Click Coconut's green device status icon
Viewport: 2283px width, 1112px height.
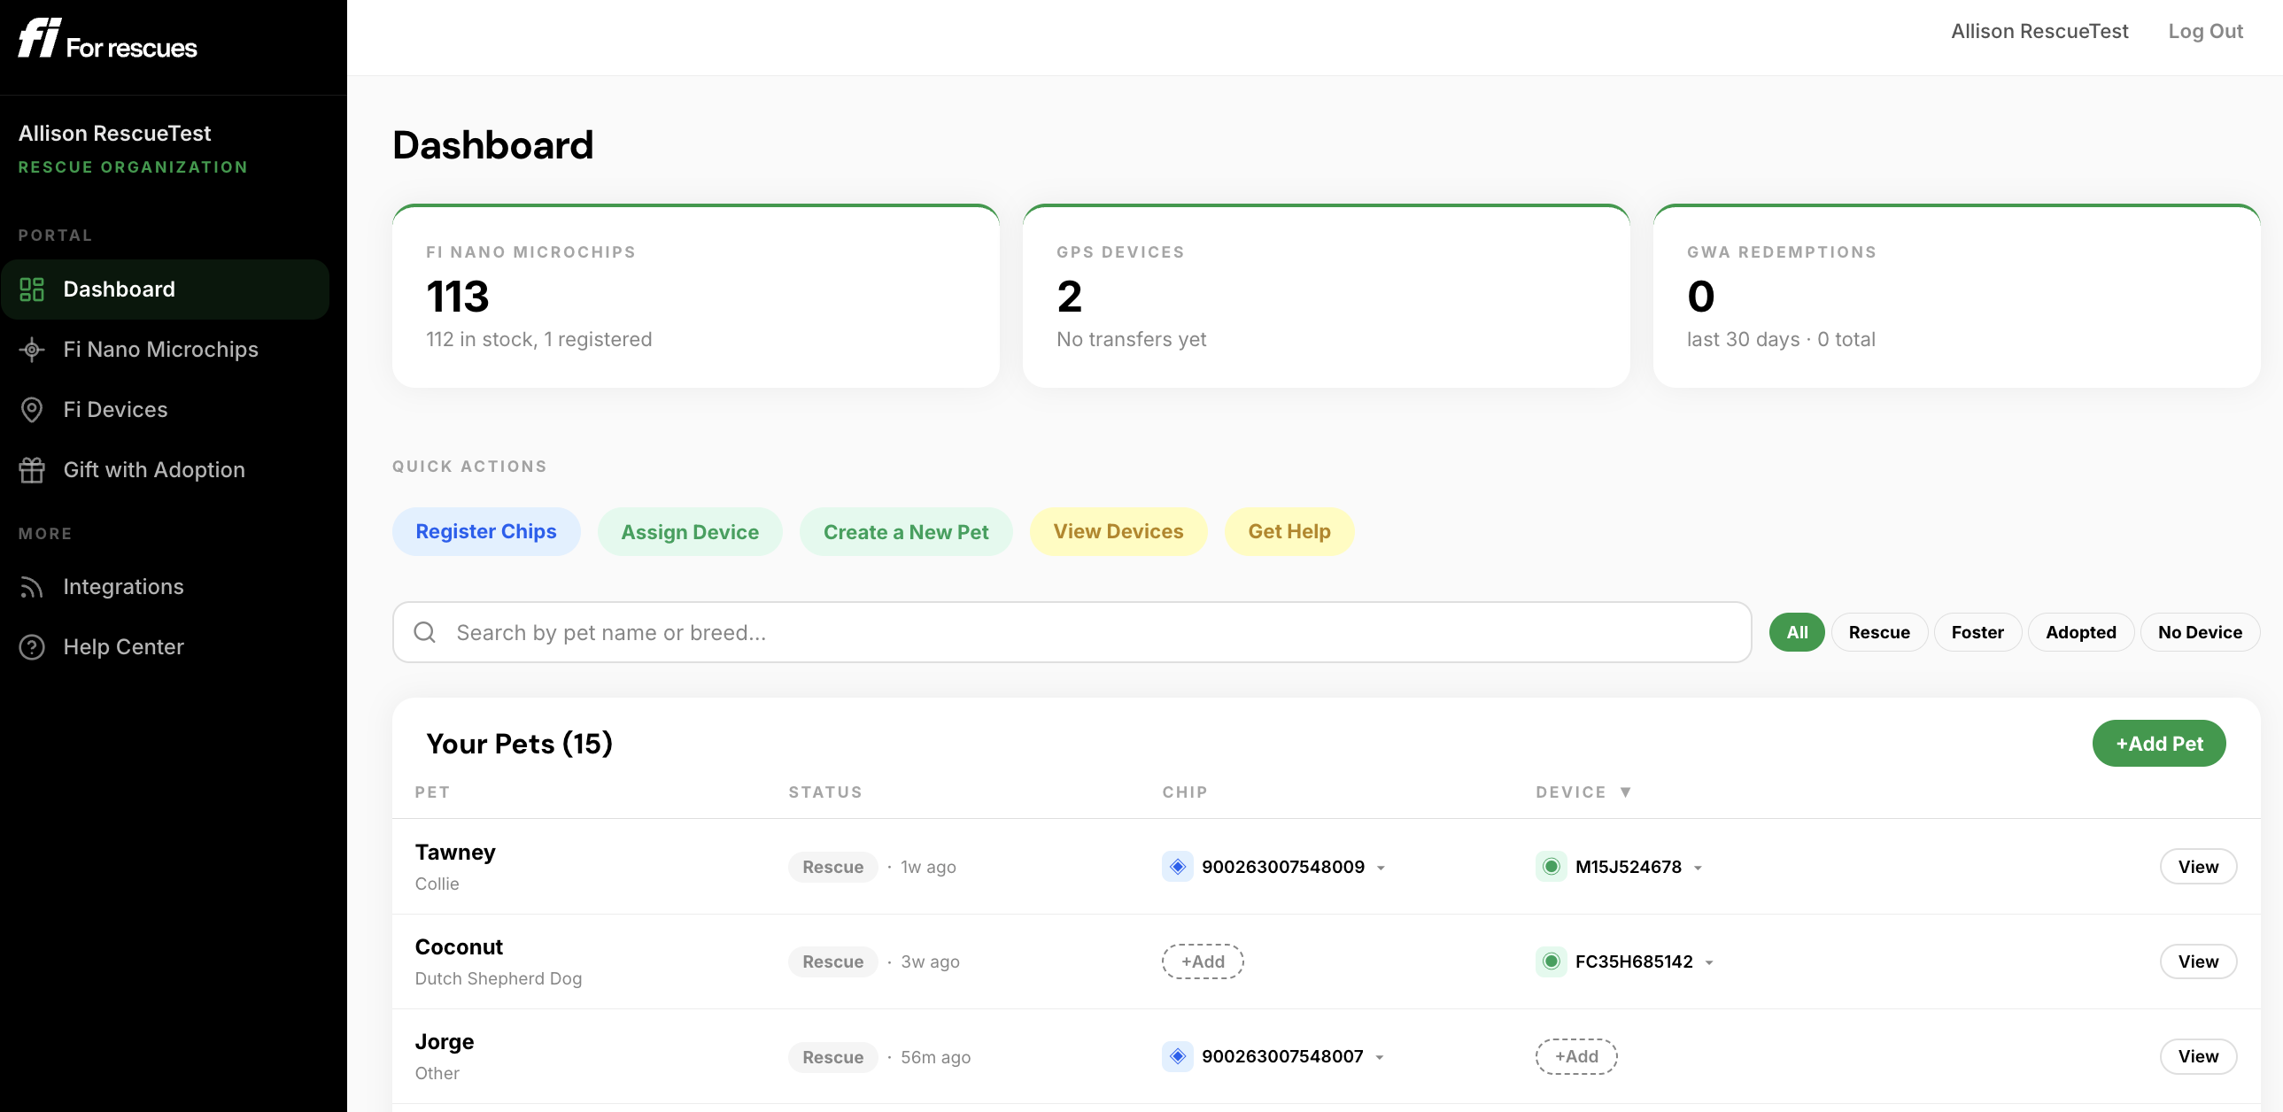1551,961
